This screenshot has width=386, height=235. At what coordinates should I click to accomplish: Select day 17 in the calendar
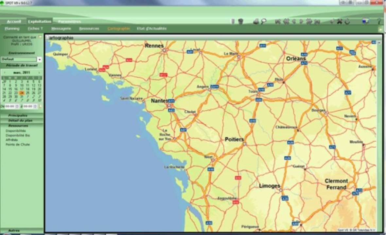[22, 89]
